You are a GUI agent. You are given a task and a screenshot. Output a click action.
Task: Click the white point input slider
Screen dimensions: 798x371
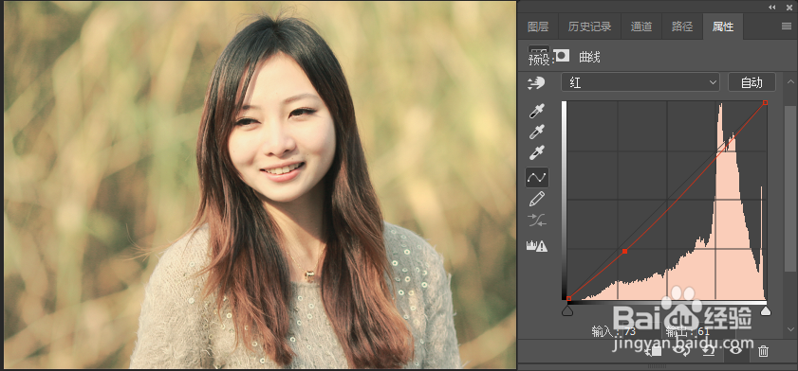click(x=765, y=310)
